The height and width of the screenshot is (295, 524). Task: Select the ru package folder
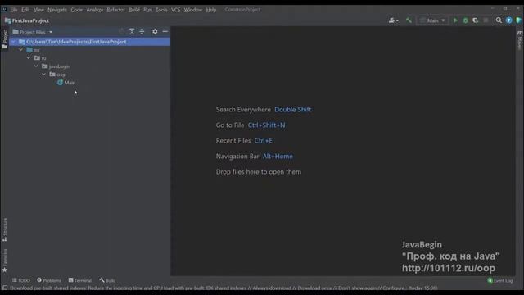40,58
